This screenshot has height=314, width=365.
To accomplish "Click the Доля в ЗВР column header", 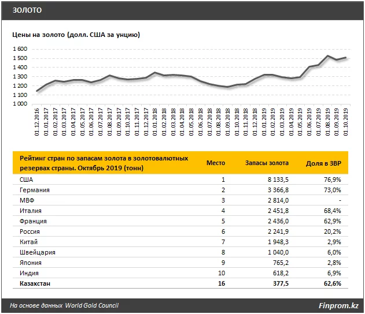I will pos(323,163).
